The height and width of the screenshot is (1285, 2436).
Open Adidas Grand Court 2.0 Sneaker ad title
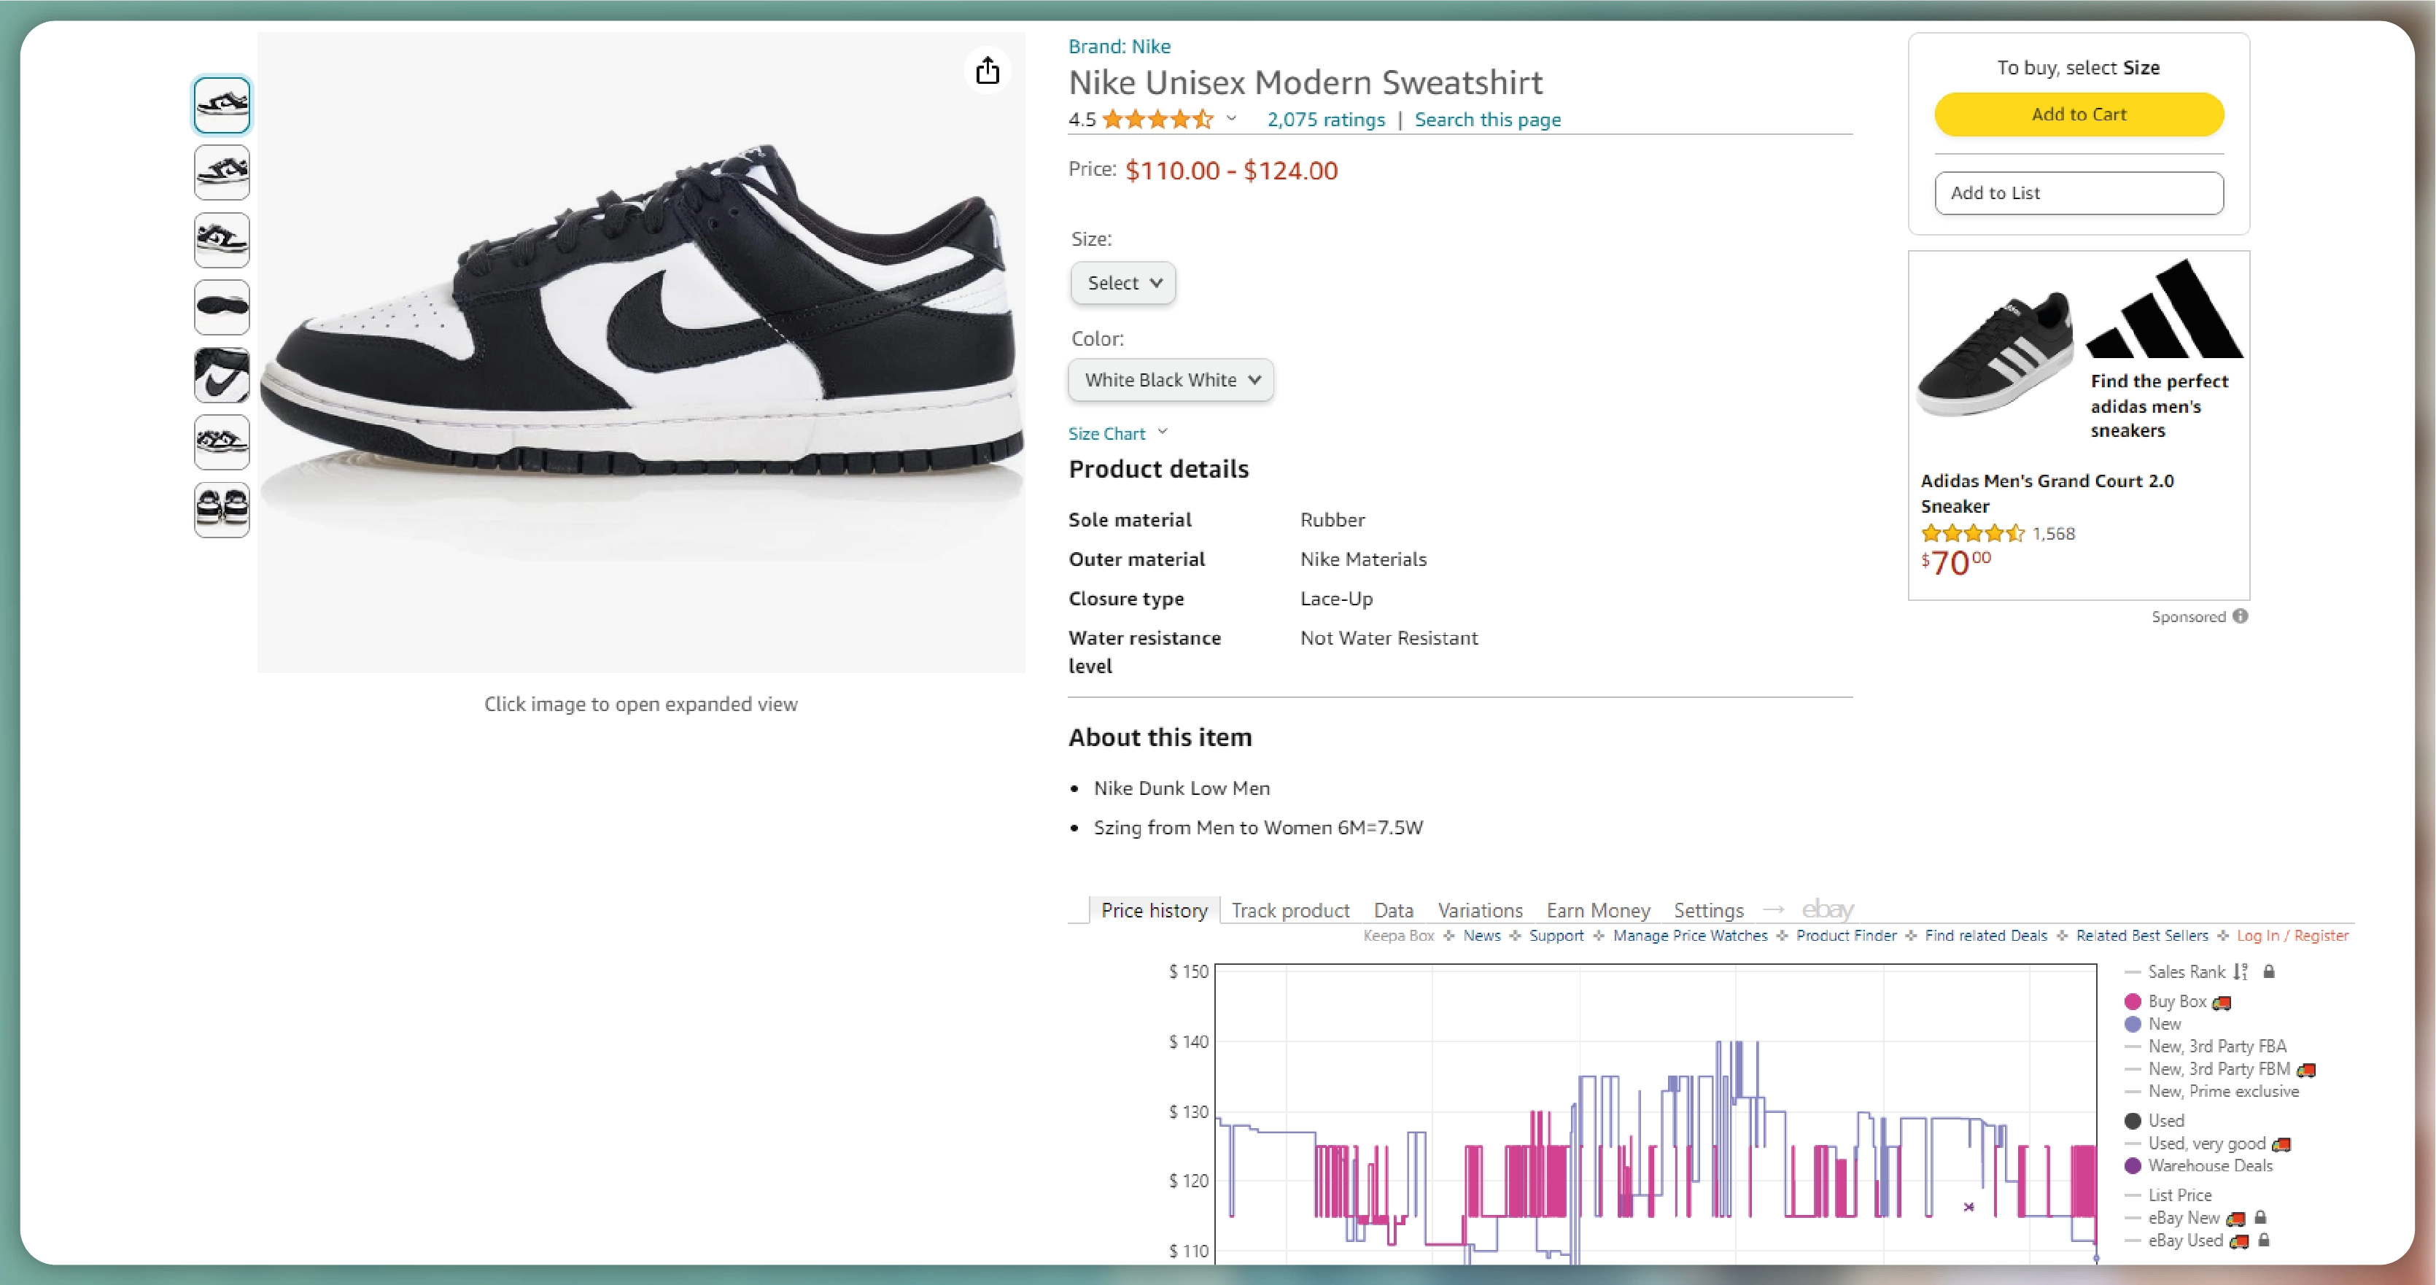pyautogui.click(x=2047, y=492)
